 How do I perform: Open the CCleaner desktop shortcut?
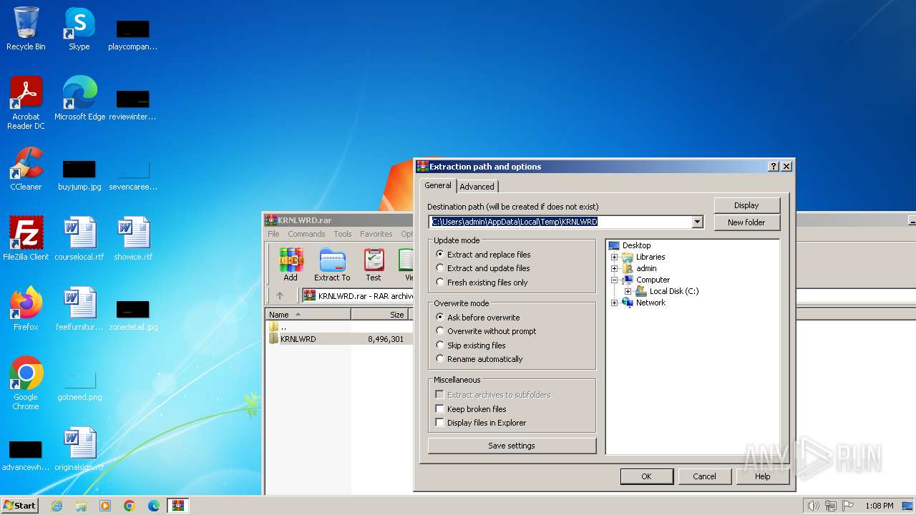pos(26,169)
